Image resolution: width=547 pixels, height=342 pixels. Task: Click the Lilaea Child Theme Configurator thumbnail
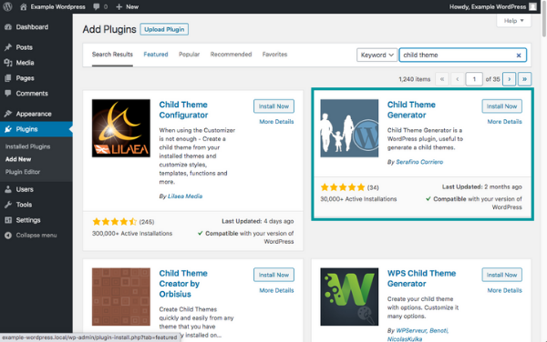coord(121,128)
